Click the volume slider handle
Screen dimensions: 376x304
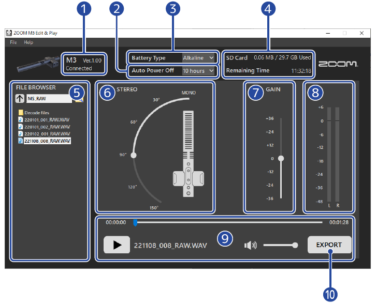(x=295, y=245)
